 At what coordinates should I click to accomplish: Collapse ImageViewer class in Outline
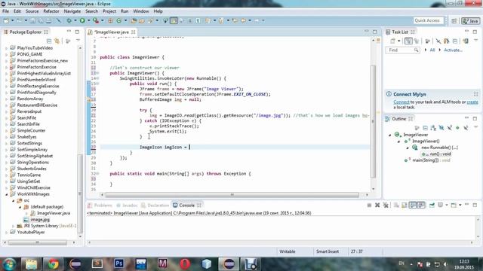click(x=389, y=135)
